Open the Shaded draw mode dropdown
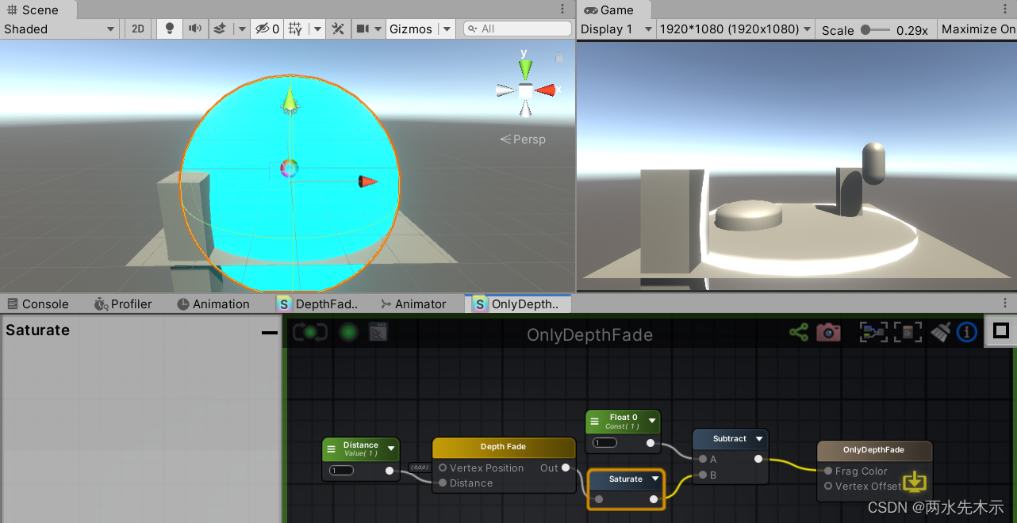Image resolution: width=1017 pixels, height=523 pixels. (59, 29)
